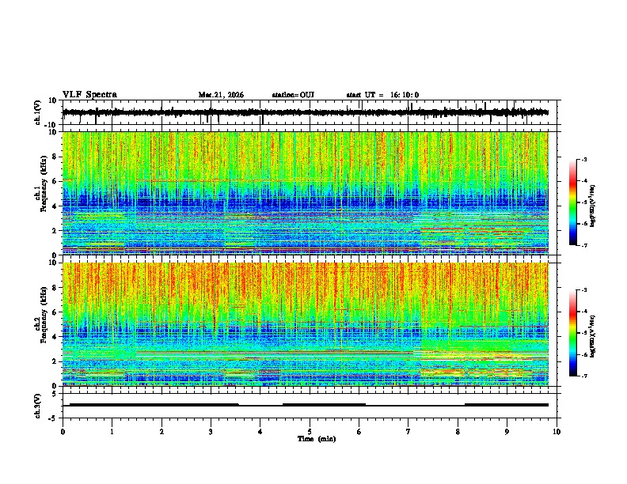Click the "station=OUI" header label

pos(293,95)
